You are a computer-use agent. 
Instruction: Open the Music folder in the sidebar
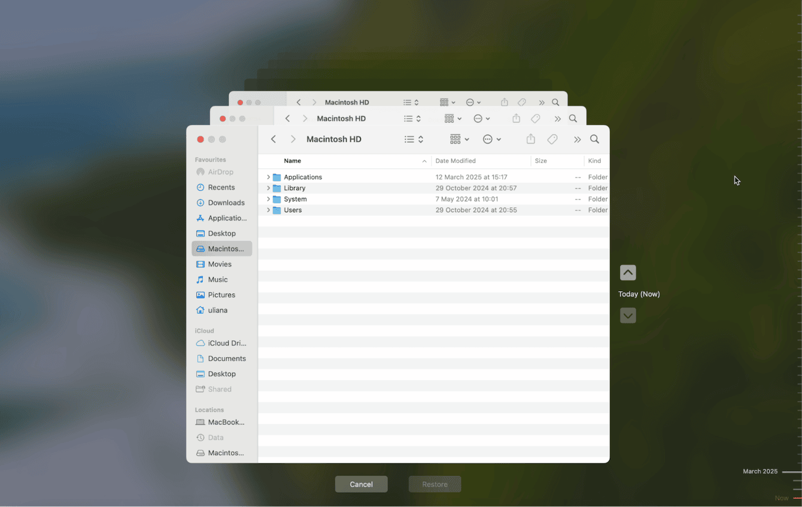(x=217, y=279)
